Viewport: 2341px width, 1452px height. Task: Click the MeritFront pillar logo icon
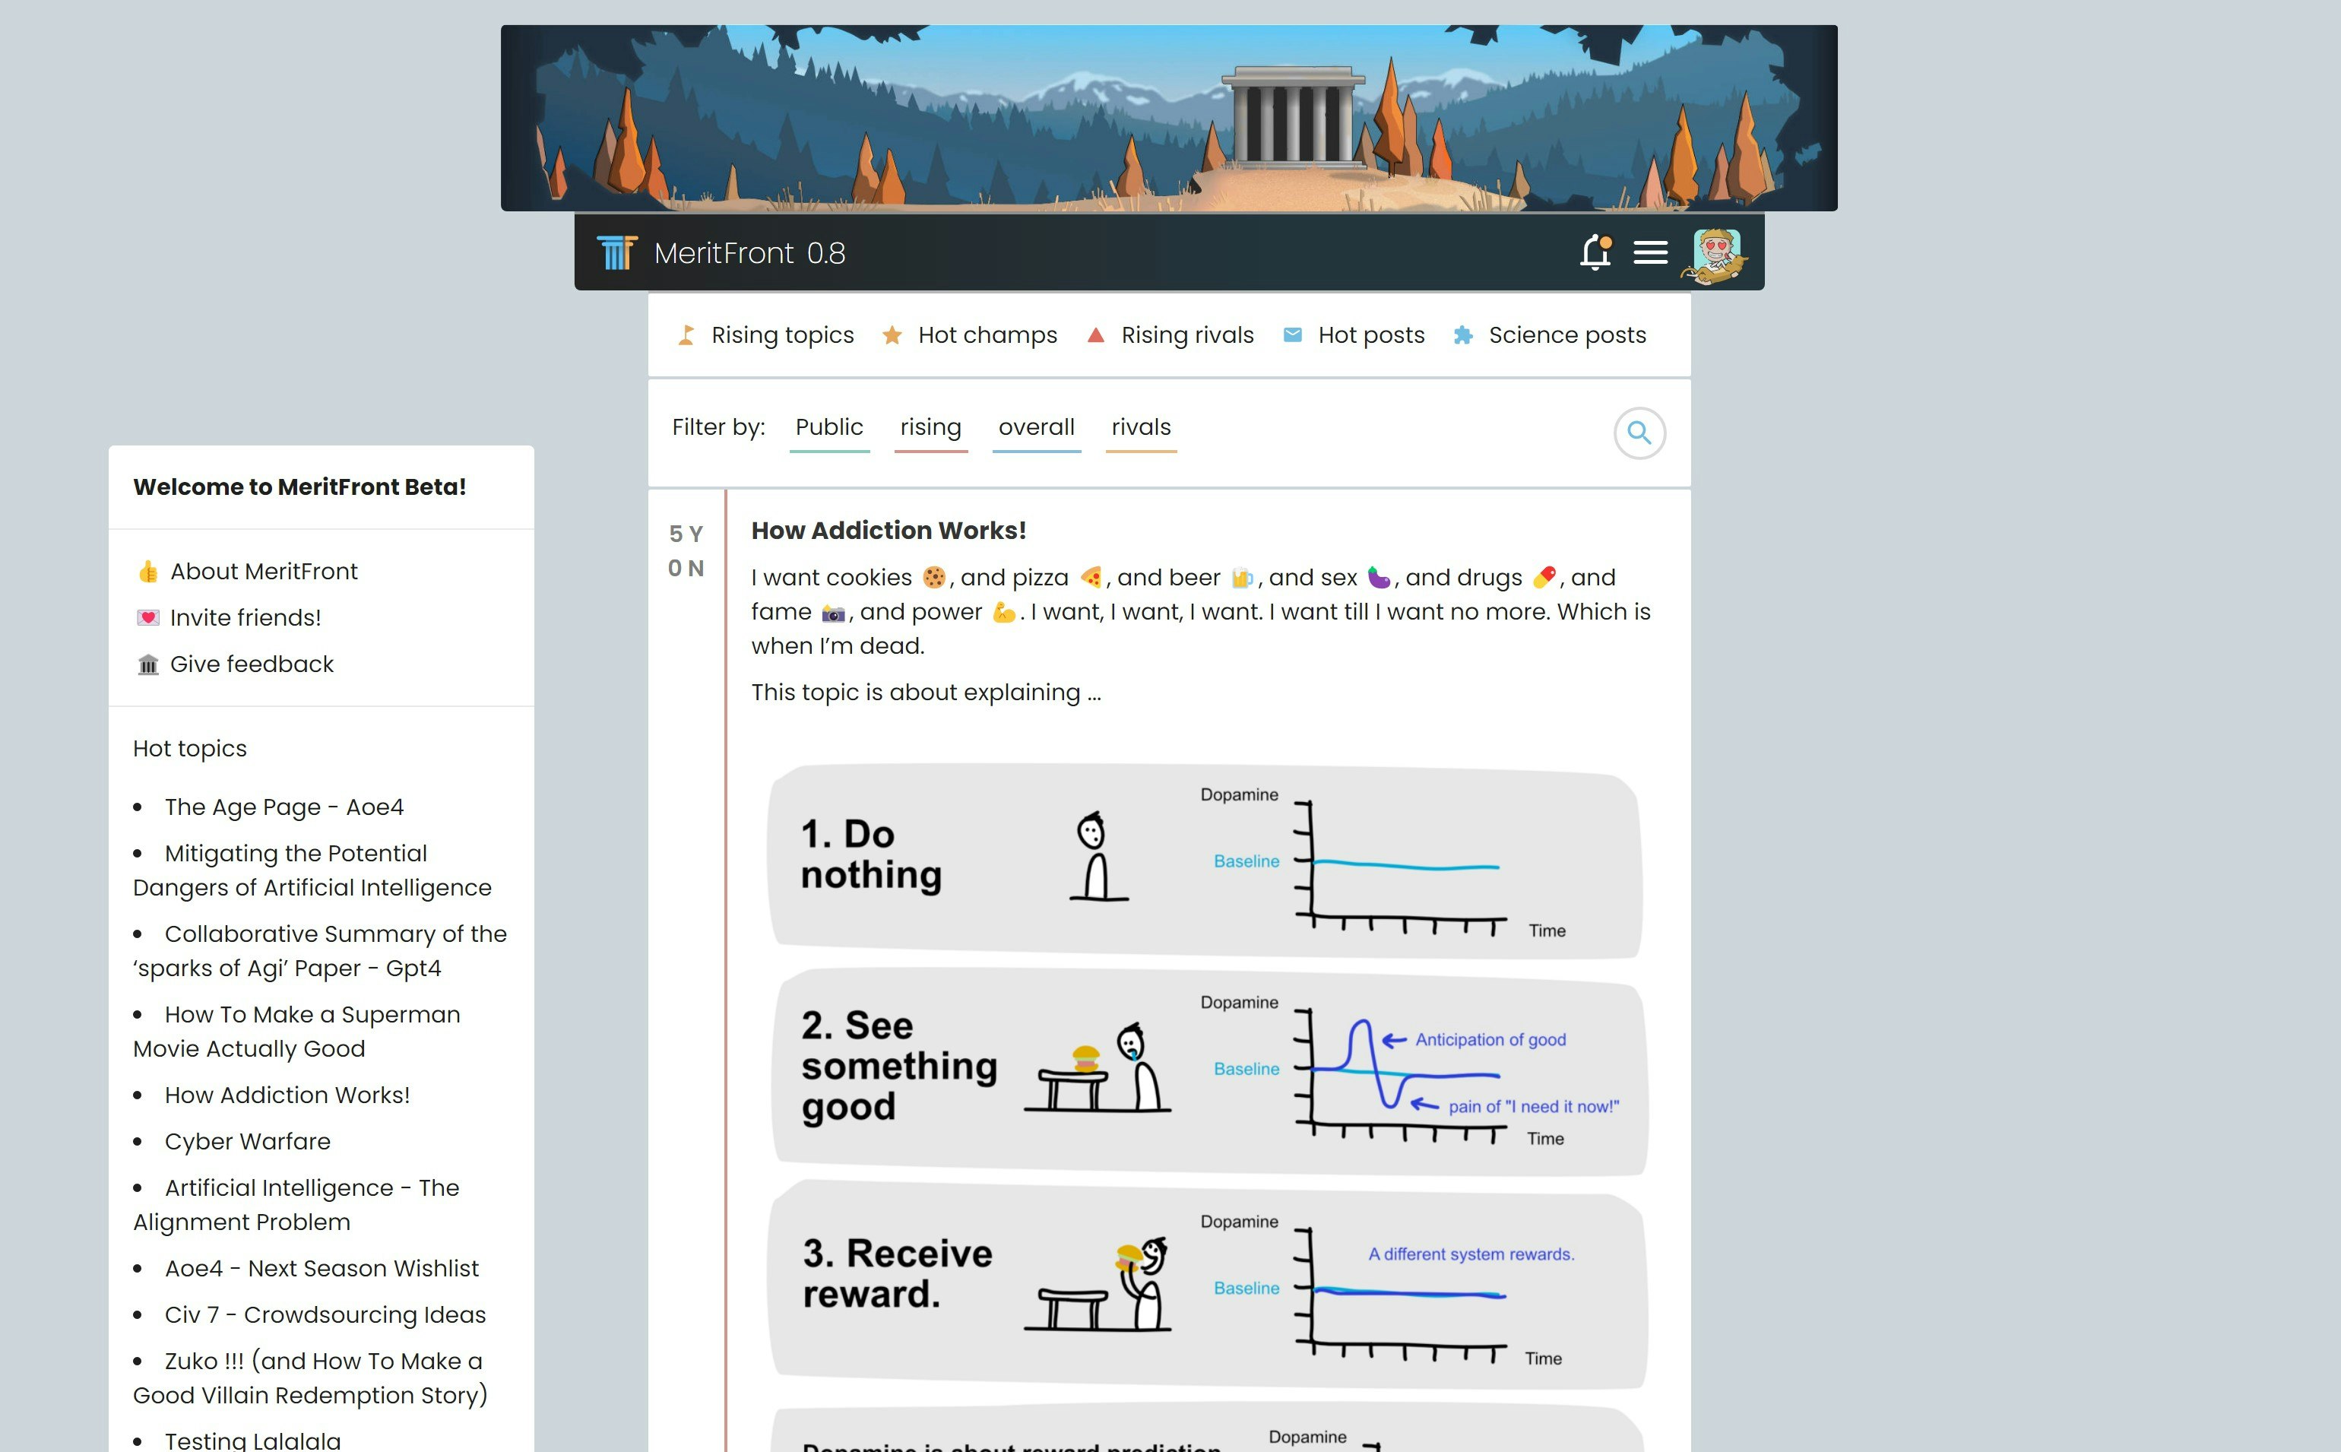pos(616,252)
